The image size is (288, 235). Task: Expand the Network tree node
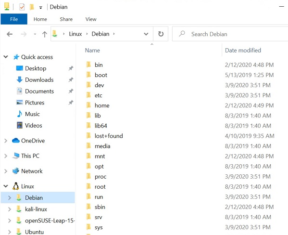(6, 171)
